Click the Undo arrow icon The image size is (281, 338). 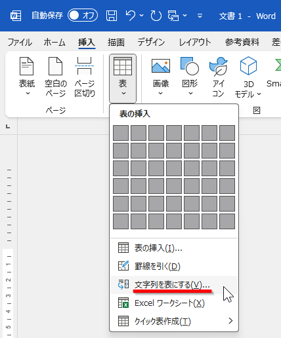point(131,16)
